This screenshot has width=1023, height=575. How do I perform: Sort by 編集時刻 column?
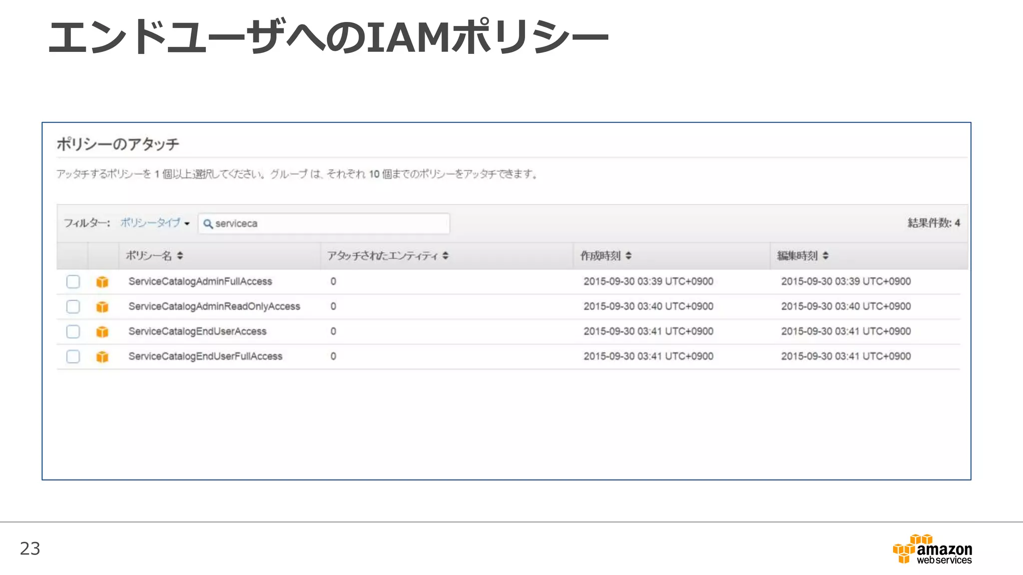pos(803,256)
